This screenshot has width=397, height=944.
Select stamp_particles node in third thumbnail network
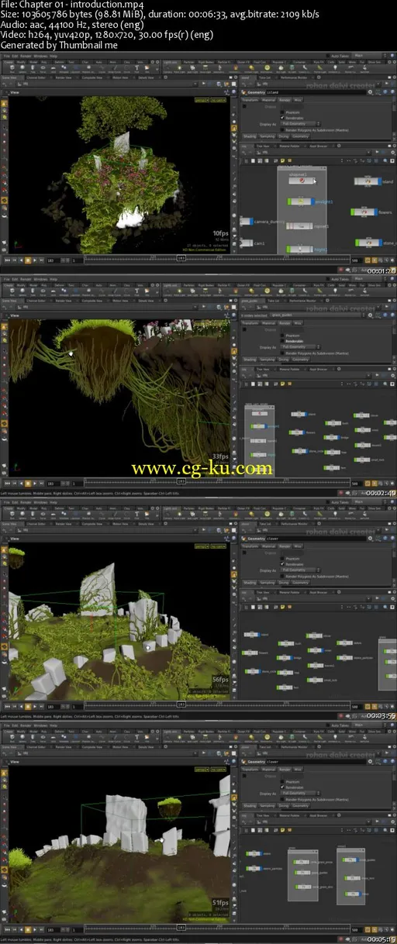[x=344, y=657]
